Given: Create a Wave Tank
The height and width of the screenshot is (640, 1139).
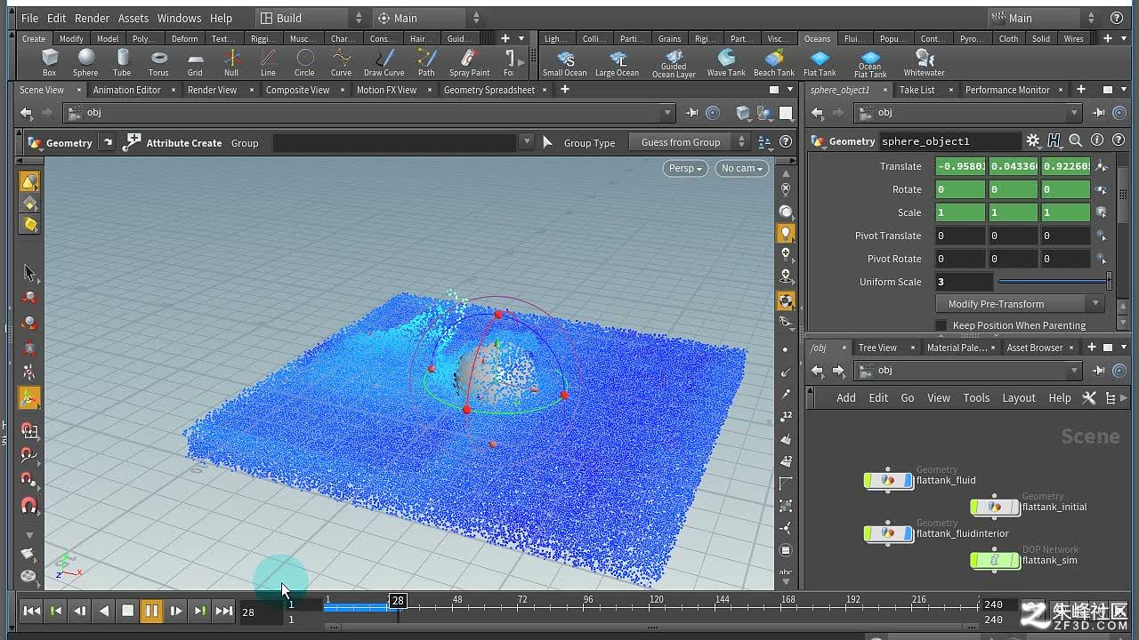Looking at the screenshot, I should coord(726,62).
